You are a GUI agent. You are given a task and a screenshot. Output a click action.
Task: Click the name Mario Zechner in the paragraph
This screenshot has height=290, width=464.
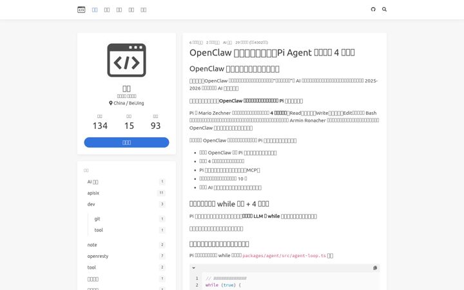215,113
